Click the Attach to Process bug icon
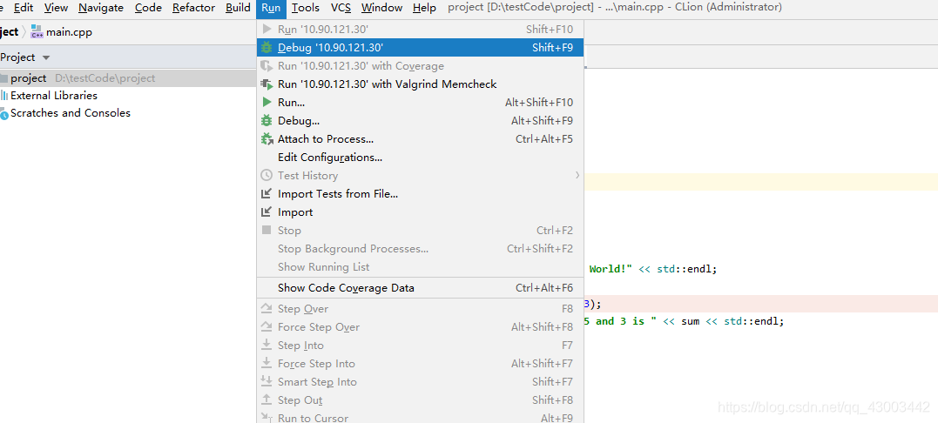Image resolution: width=938 pixels, height=423 pixels. [267, 139]
